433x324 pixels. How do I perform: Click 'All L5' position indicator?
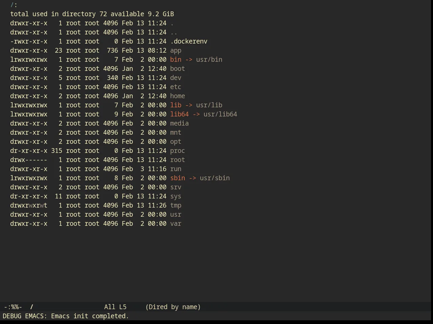point(115,307)
